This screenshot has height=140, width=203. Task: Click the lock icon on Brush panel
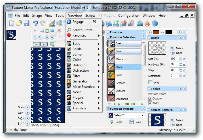pos(181,38)
